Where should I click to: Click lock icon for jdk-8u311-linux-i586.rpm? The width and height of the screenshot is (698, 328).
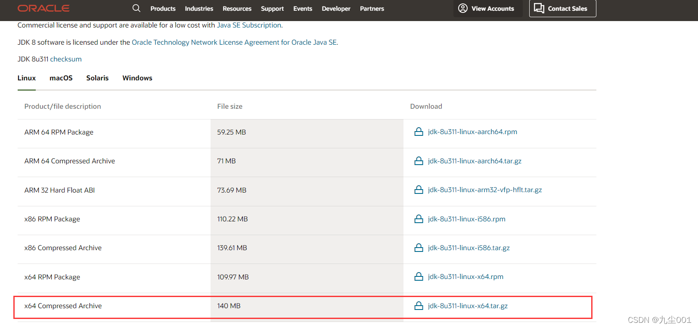tap(419, 219)
